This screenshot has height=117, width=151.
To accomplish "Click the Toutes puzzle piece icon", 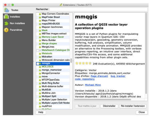I will tap(7, 10).
